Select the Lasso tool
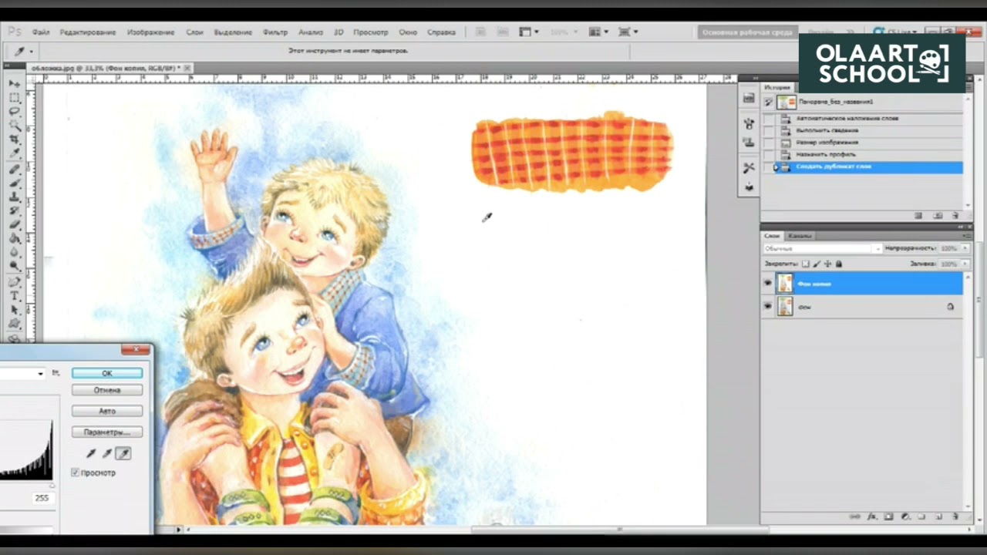Screen dimensions: 987x555 click(15, 112)
